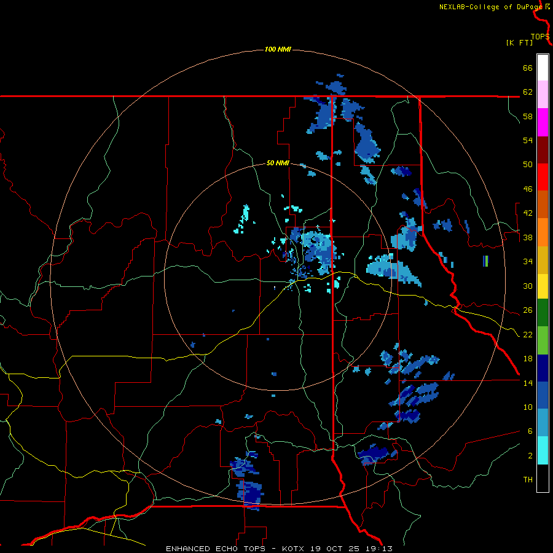Select the dark orange legend band
The height and width of the screenshot is (553, 553).
tap(543, 205)
